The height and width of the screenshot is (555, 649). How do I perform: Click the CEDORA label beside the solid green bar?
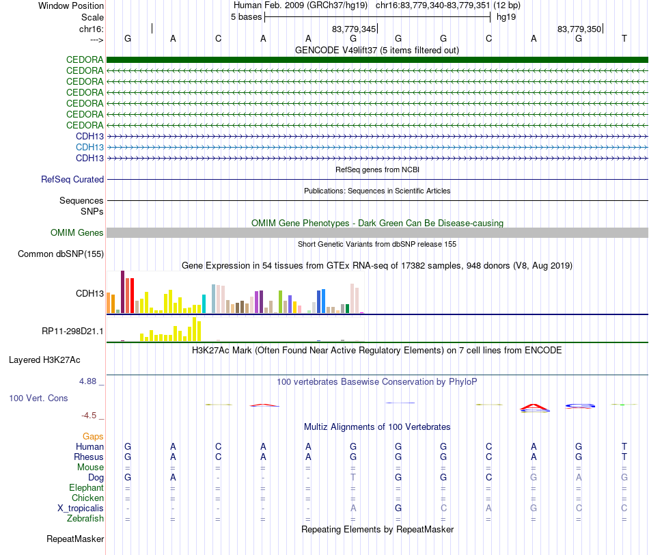pos(85,59)
